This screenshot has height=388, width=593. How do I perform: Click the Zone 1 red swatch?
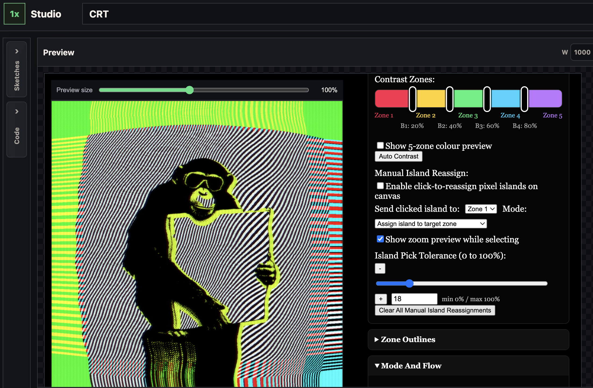coord(392,99)
